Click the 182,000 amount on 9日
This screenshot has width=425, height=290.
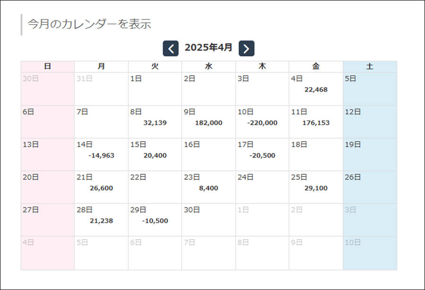click(208, 123)
